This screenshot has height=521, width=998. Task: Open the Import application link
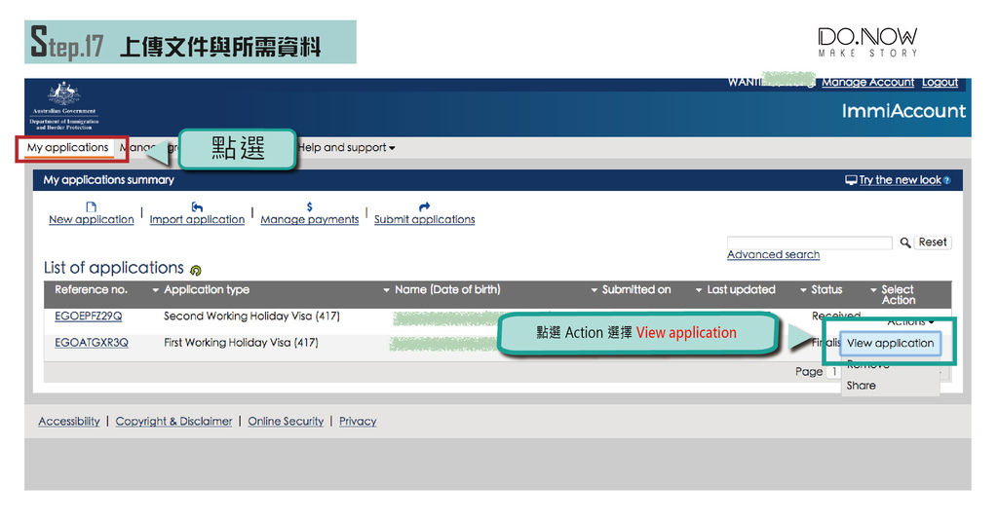click(197, 219)
